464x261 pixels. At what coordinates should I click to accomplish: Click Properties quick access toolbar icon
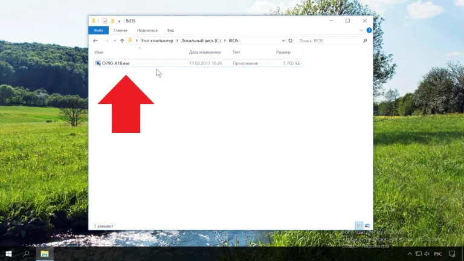pyautogui.click(x=105, y=21)
